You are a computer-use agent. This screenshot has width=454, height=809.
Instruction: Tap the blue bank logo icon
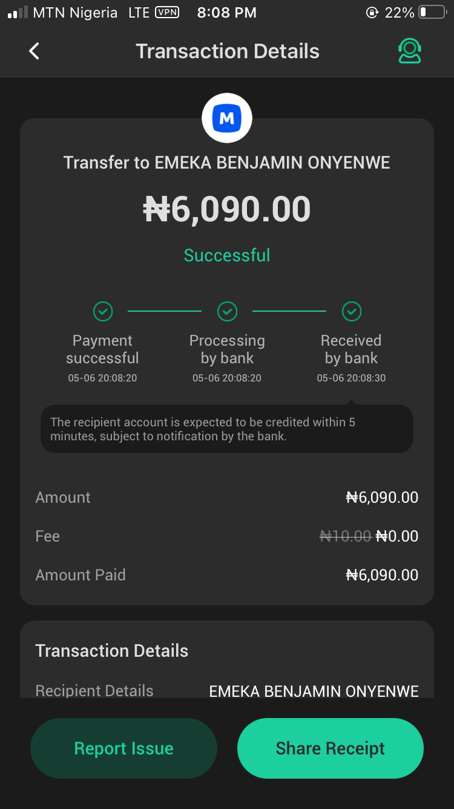[x=227, y=118]
